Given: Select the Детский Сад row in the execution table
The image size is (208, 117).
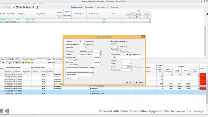Looking at the screenshot, I should [103, 84].
